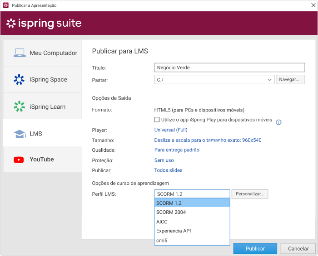Click the Opções de curso de aprendizagem label
Image resolution: width=318 pixels, height=256 pixels.
coord(130,183)
